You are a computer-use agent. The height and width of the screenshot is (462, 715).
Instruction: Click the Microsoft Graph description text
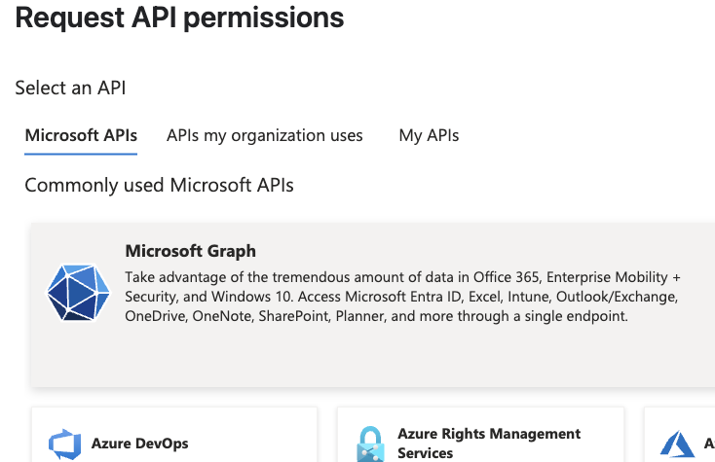(402, 297)
